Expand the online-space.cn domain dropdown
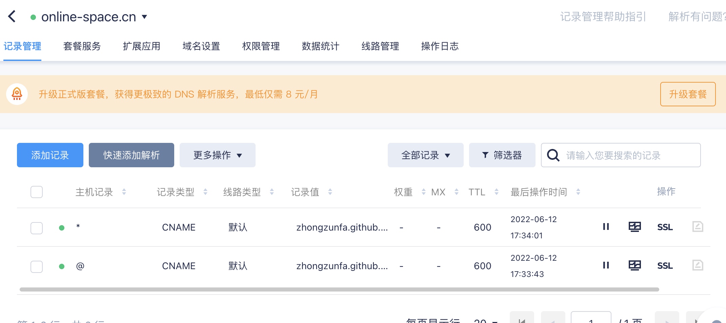The image size is (726, 323). coord(144,17)
